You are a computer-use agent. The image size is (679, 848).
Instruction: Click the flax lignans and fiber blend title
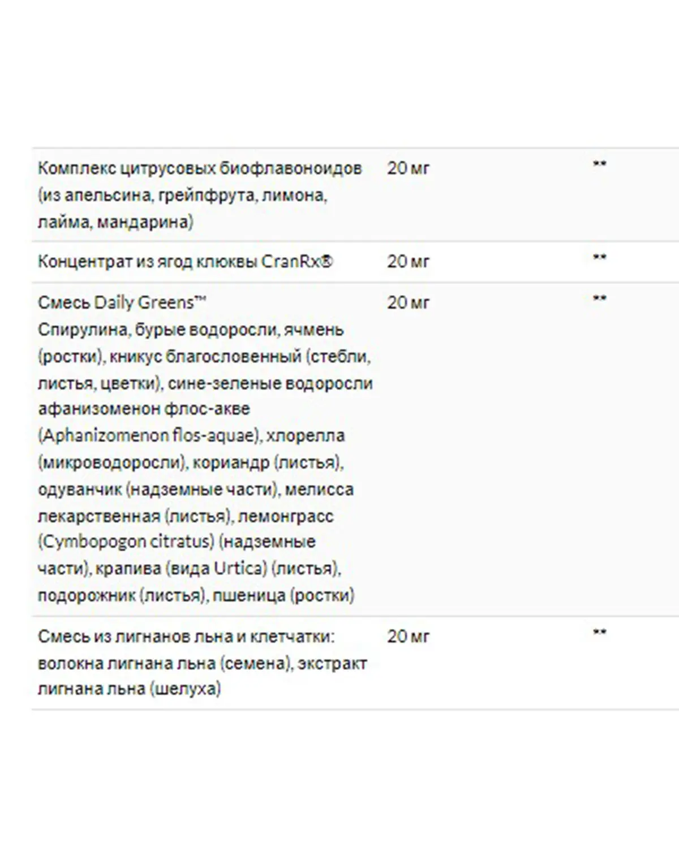(x=186, y=637)
